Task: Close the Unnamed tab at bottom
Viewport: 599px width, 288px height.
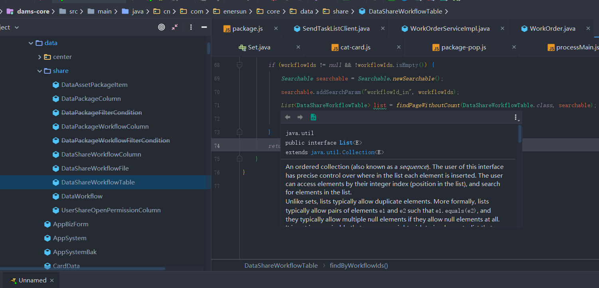Action: (51, 280)
